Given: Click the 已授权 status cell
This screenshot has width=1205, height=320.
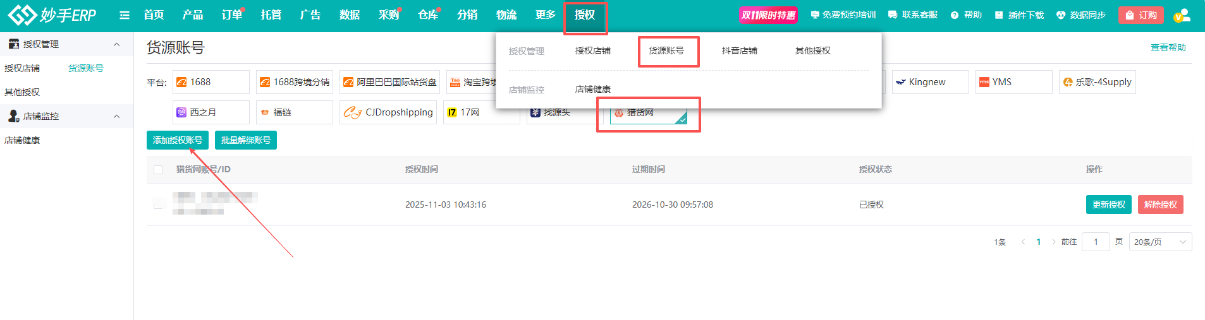Looking at the screenshot, I should 871,204.
